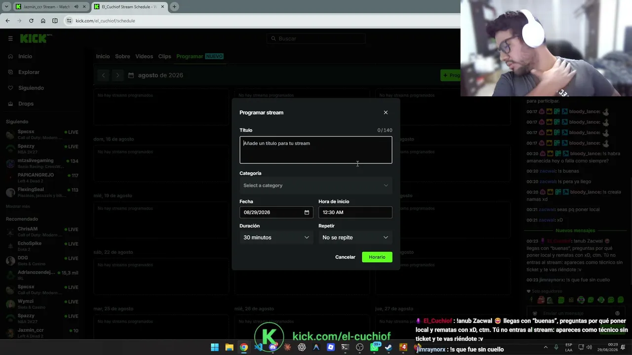Viewport: 632px width, 355px height.
Task: Click the browser back arrow
Action: pyautogui.click(x=7, y=21)
